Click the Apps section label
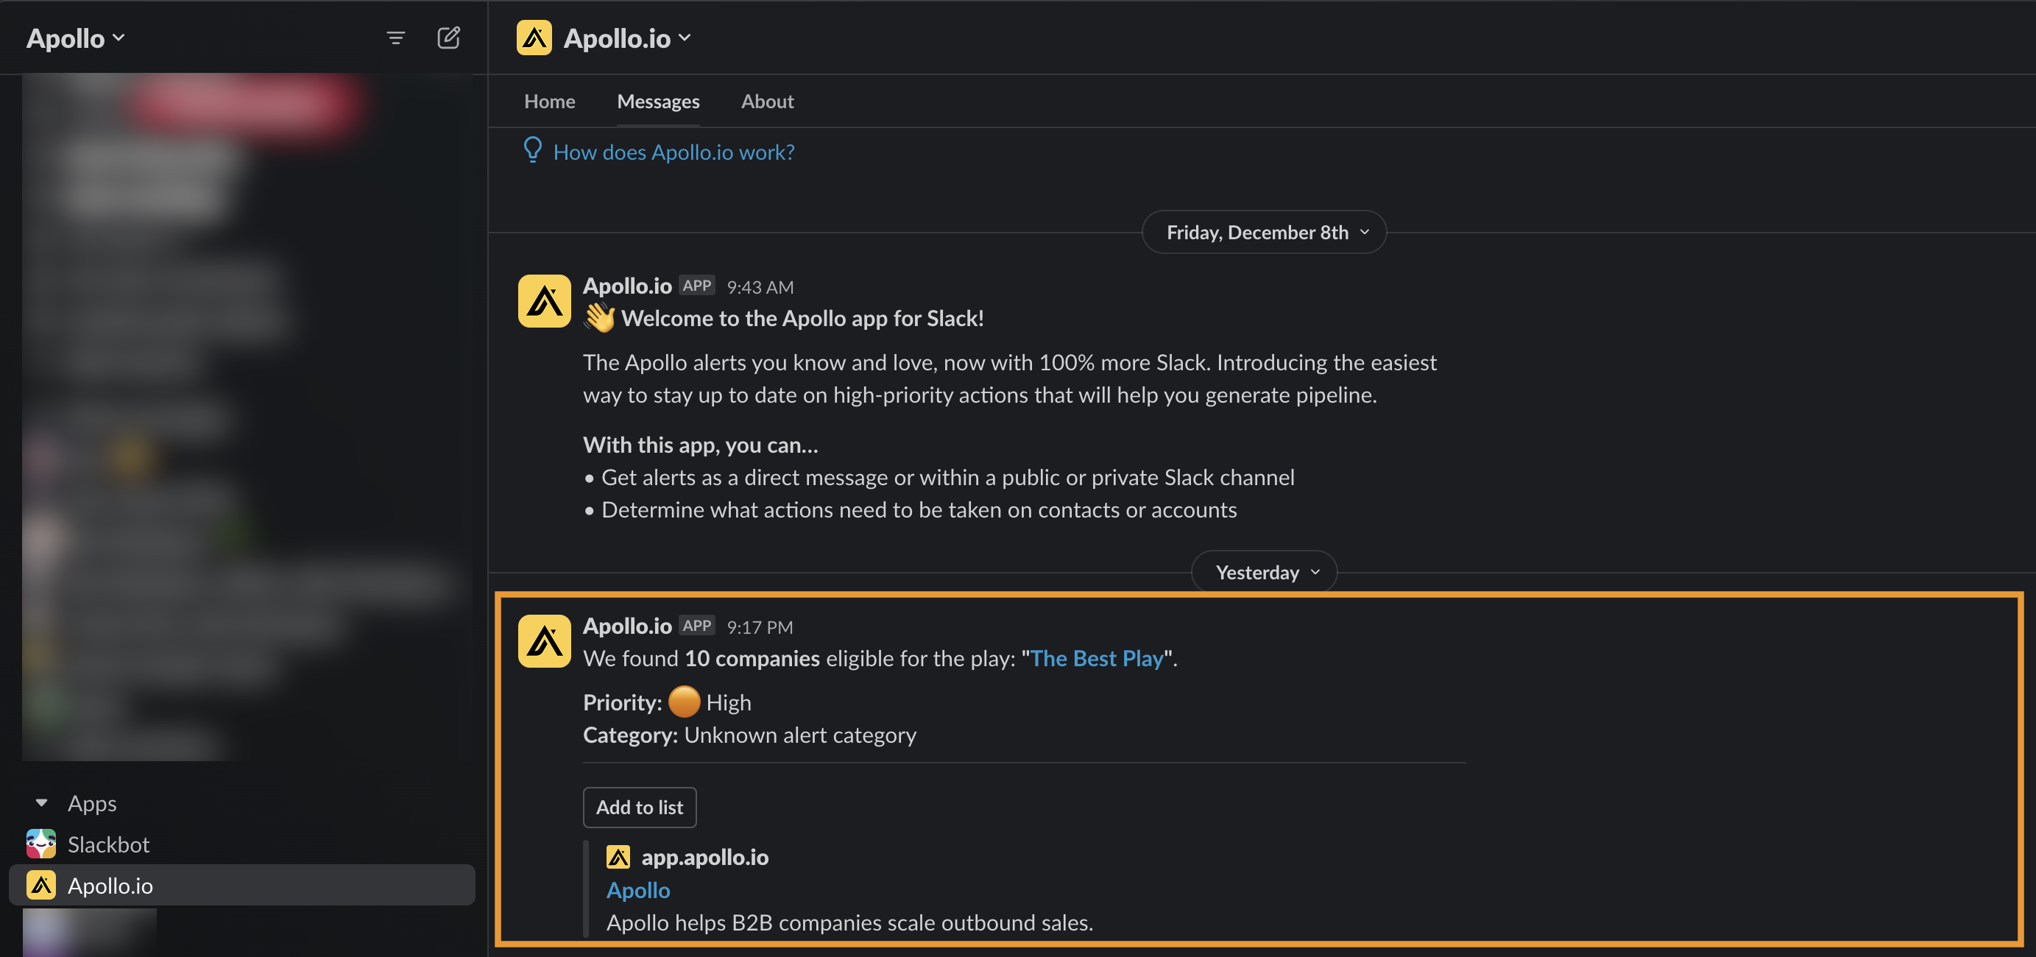Image resolution: width=2036 pixels, height=957 pixels. point(92,803)
